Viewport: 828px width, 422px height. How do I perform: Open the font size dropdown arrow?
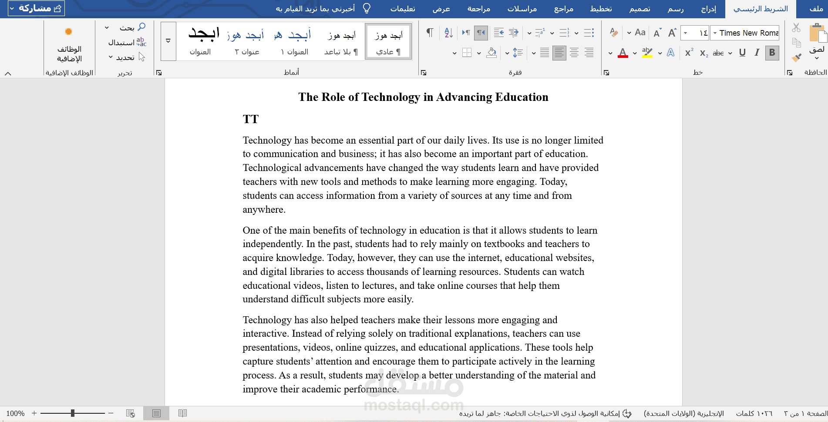point(685,33)
